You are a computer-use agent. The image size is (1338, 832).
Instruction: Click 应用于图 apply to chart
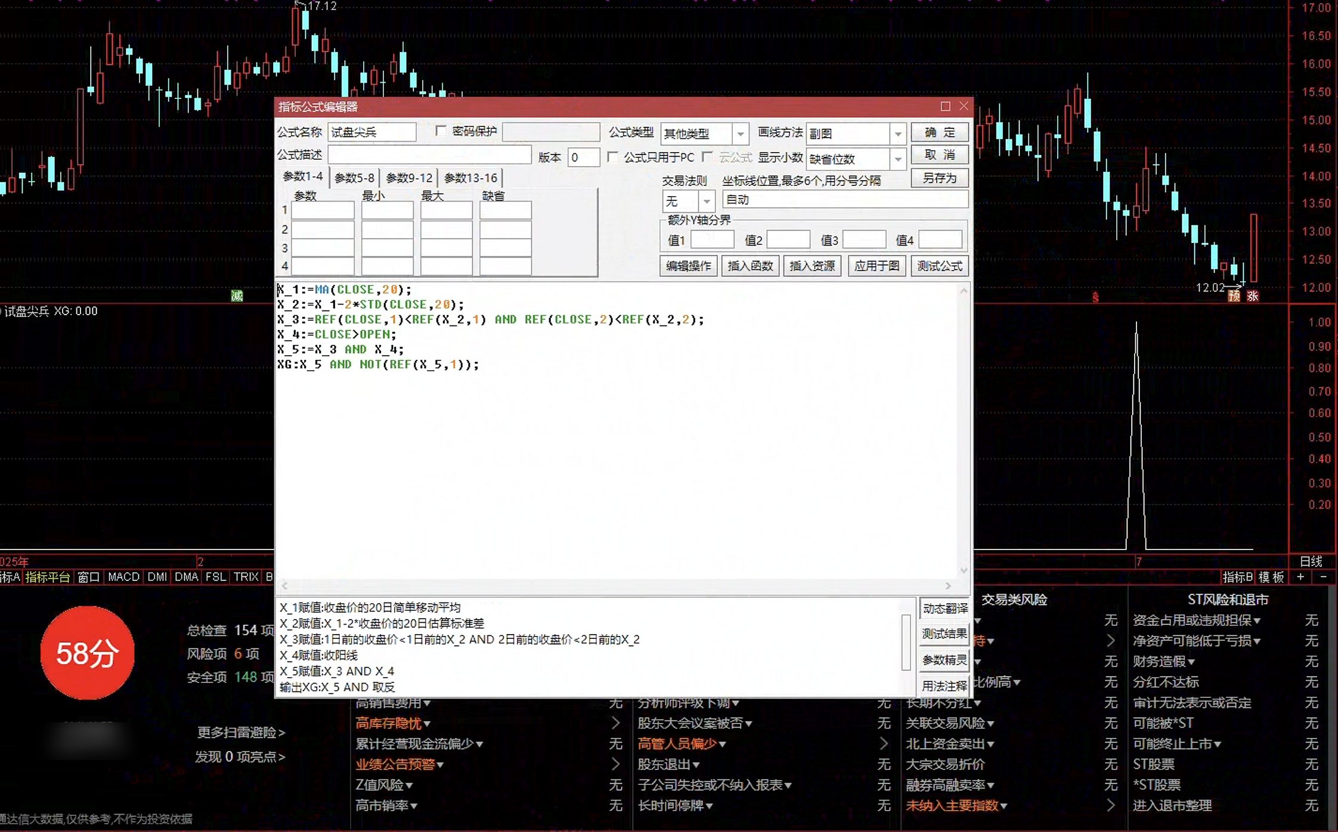[876, 266]
